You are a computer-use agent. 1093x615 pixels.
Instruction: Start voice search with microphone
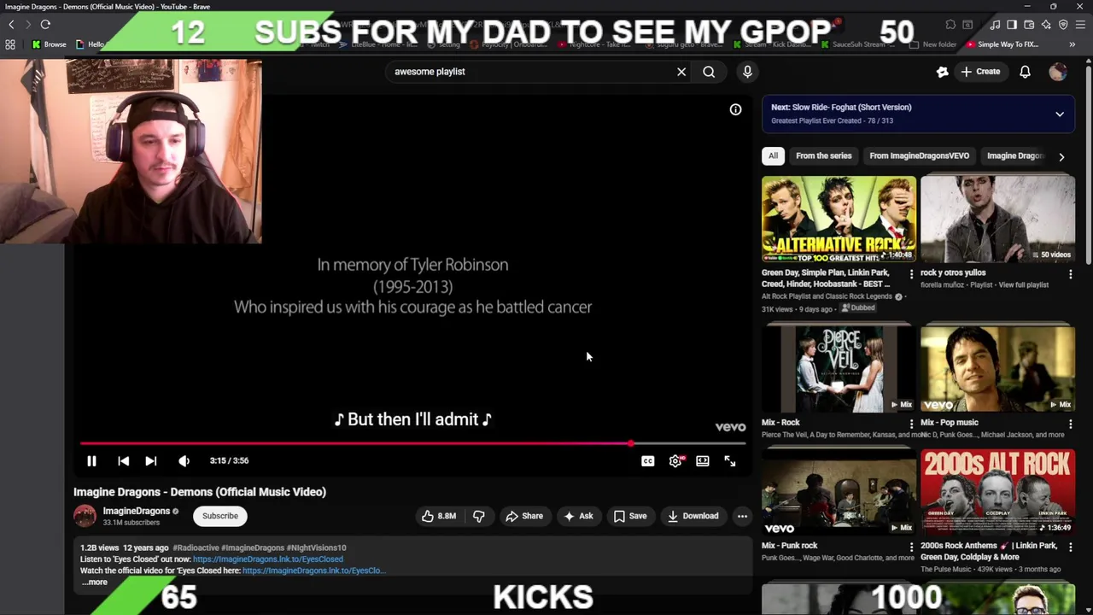747,72
